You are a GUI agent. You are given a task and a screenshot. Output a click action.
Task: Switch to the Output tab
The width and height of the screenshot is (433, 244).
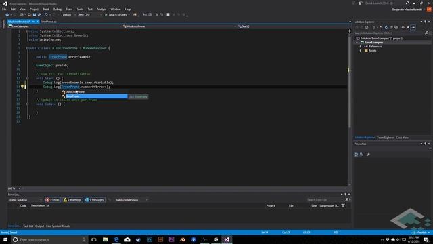[x=39, y=226]
